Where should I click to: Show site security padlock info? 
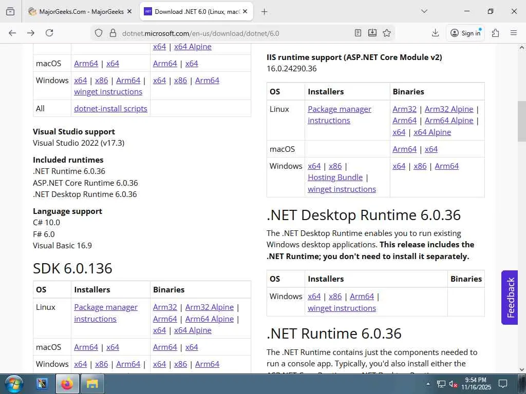112,33
